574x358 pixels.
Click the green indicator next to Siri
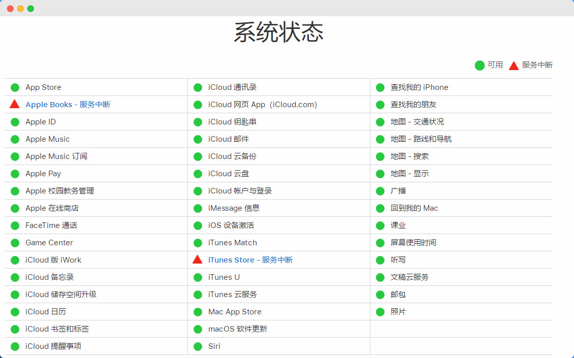(197, 346)
